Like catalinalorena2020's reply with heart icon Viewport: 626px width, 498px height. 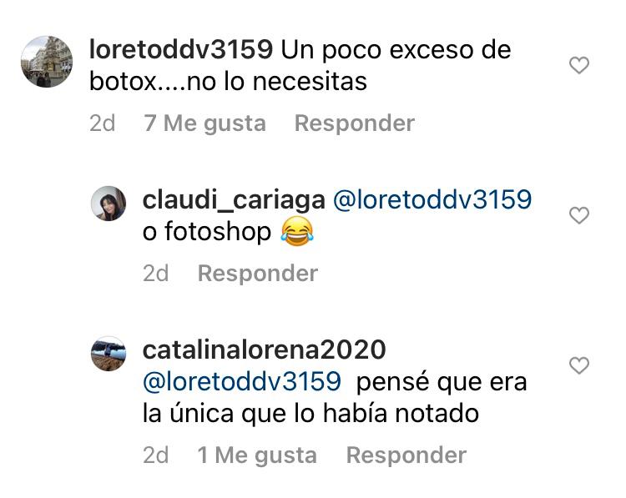click(x=579, y=365)
